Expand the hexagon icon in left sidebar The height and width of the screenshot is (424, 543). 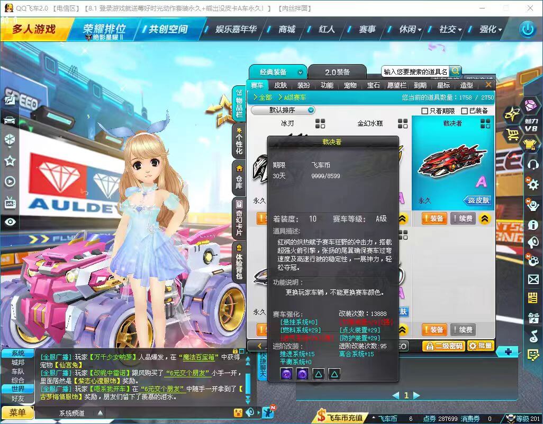click(x=10, y=140)
